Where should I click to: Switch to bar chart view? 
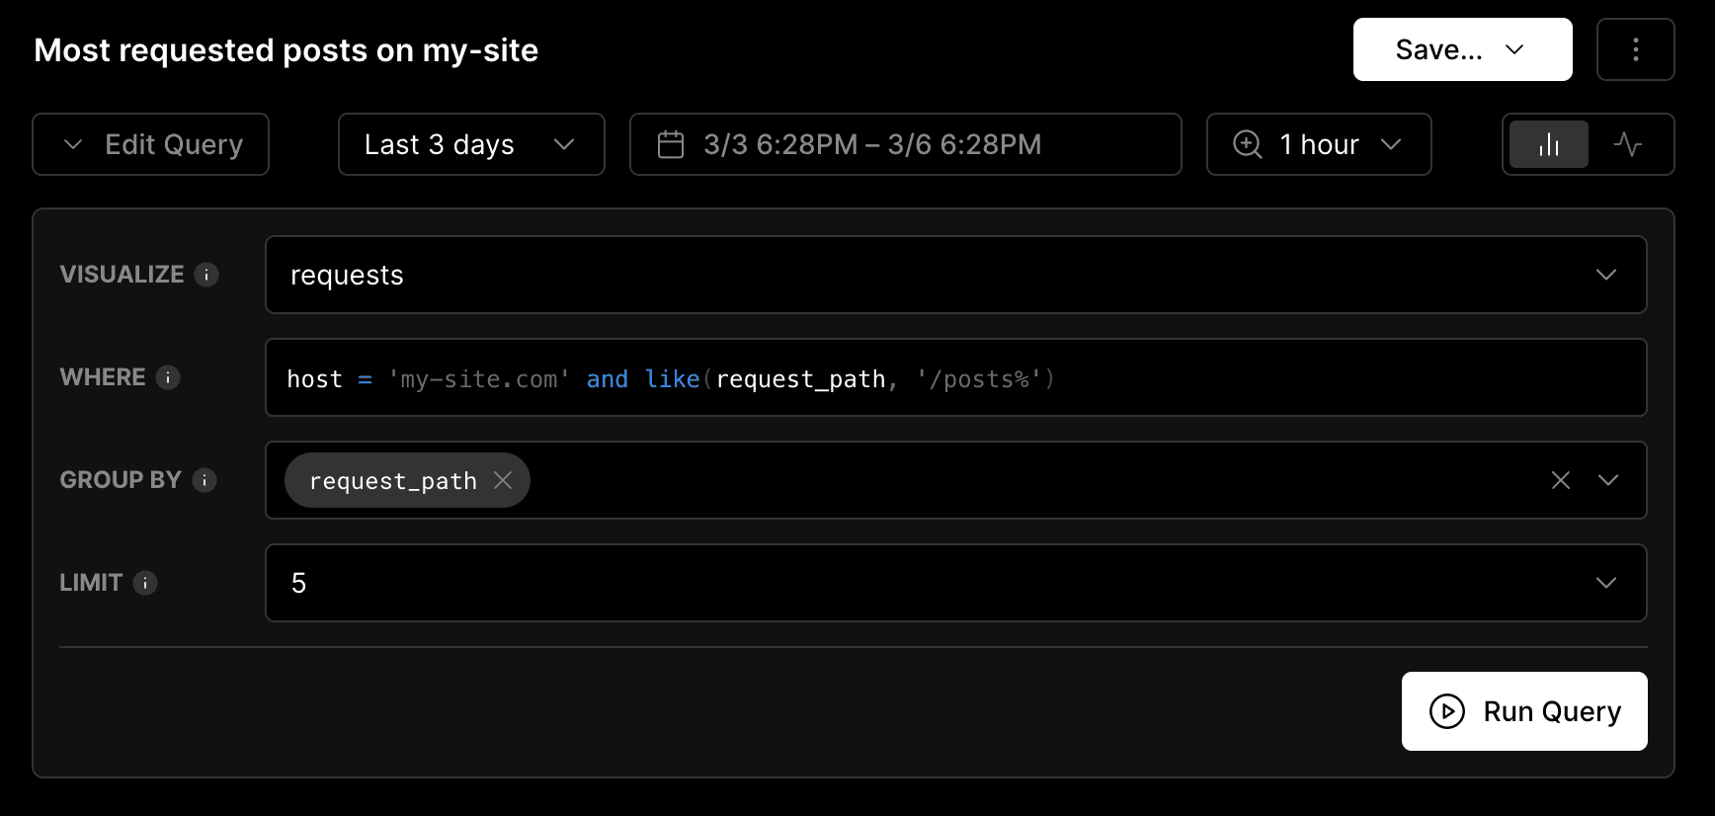(x=1549, y=145)
